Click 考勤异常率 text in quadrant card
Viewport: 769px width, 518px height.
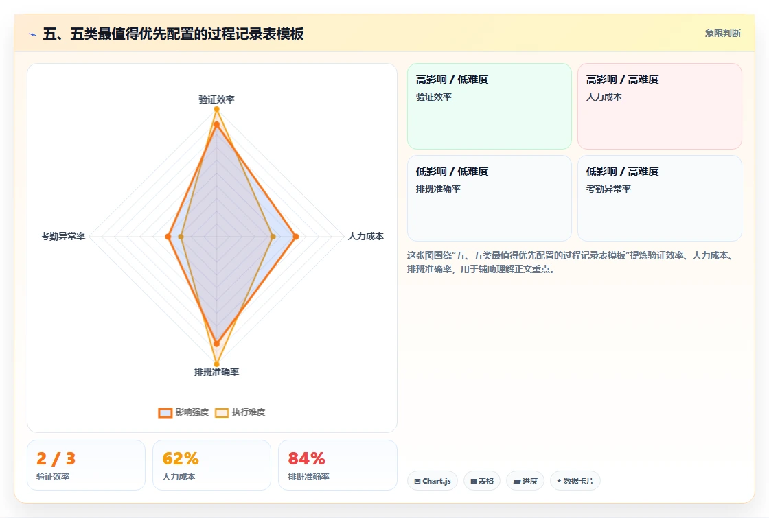(x=608, y=189)
